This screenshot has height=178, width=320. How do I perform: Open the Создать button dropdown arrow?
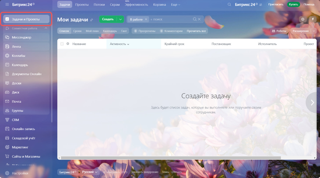120,19
